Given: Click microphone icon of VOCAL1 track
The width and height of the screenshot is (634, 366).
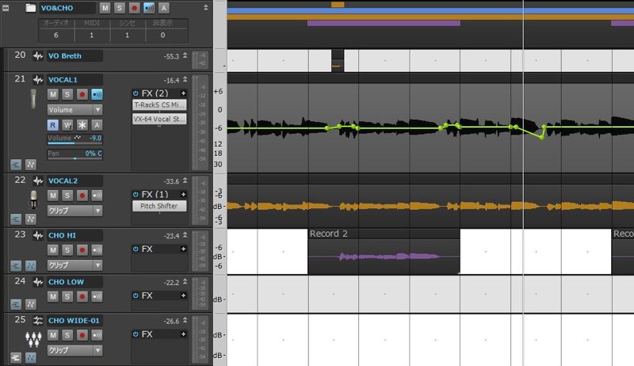Looking at the screenshot, I should click(x=33, y=98).
